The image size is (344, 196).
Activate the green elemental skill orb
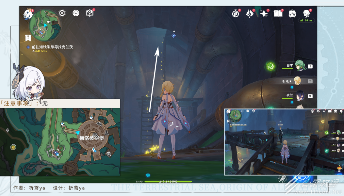tap(270, 66)
